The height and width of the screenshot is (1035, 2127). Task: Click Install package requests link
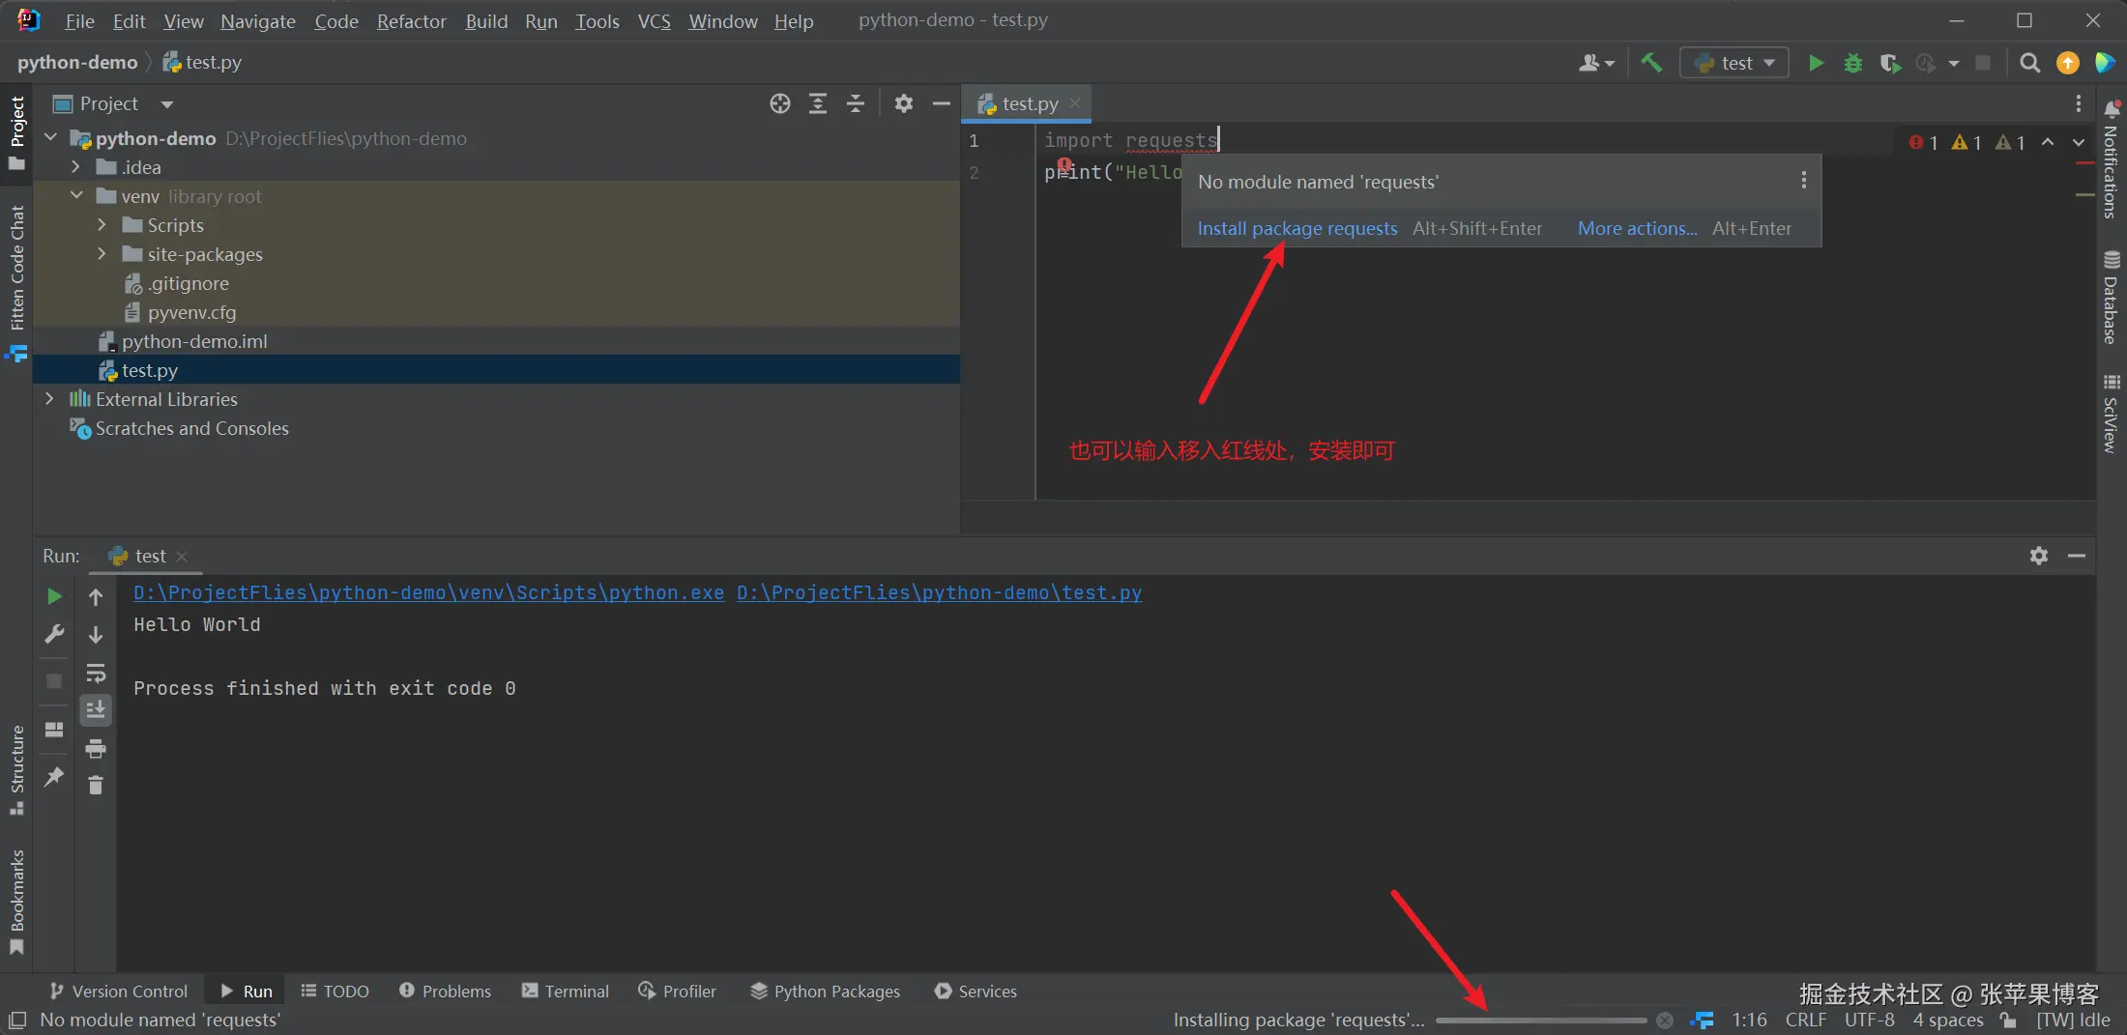(1297, 228)
